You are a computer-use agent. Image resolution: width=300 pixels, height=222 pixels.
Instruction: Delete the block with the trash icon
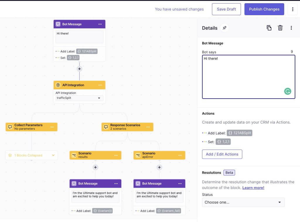(280, 28)
